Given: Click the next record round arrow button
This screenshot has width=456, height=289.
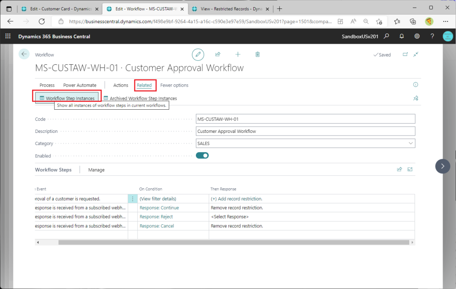Looking at the screenshot, I should pos(442,166).
